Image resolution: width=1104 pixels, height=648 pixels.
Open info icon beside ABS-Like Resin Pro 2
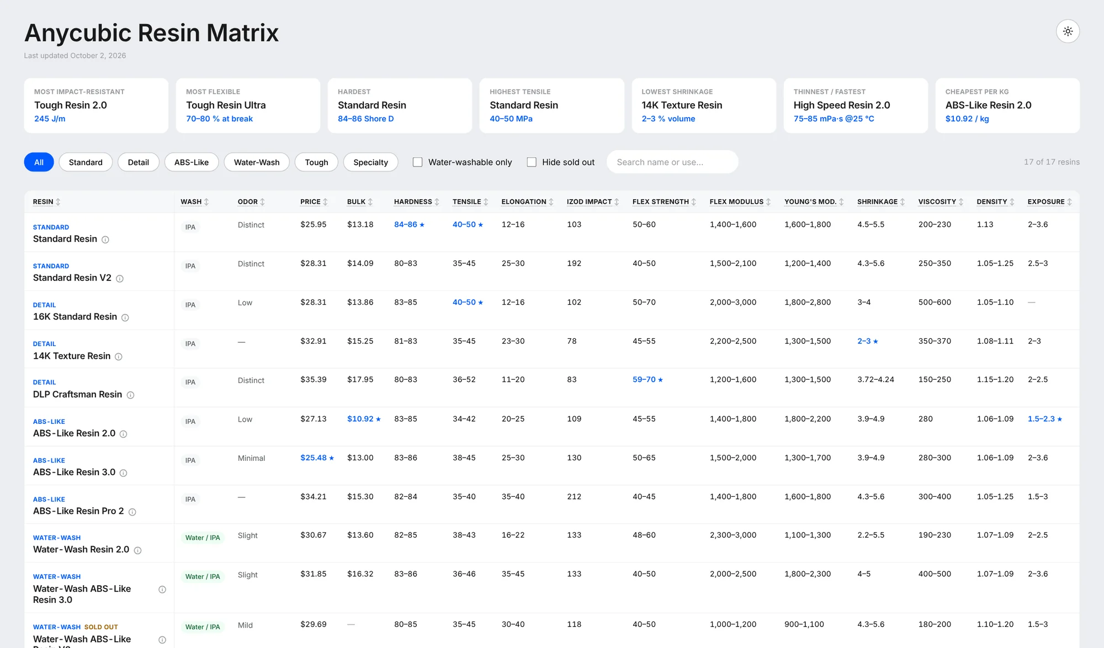pyautogui.click(x=132, y=512)
